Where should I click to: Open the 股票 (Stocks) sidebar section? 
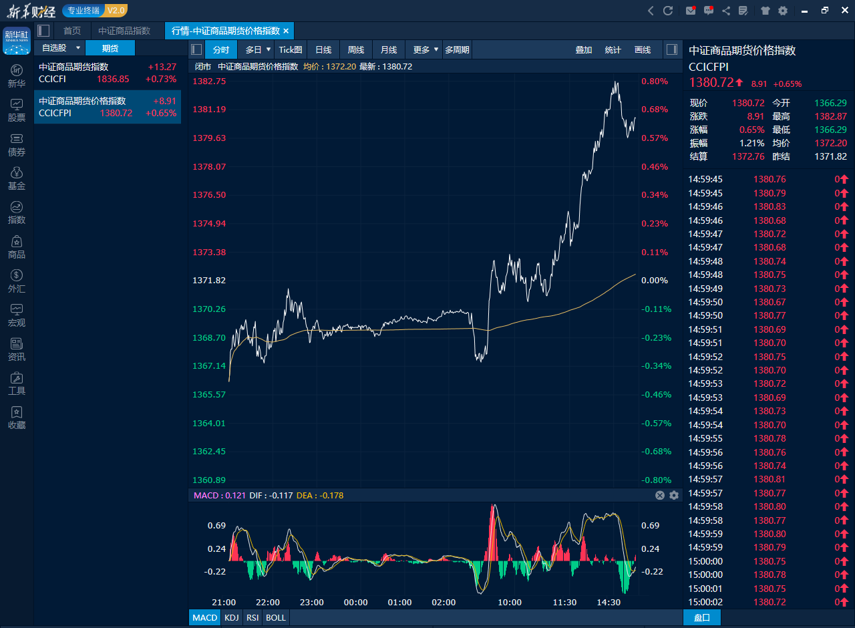point(17,110)
